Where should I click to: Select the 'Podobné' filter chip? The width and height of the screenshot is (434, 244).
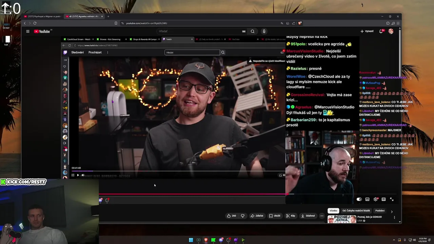coord(380,210)
